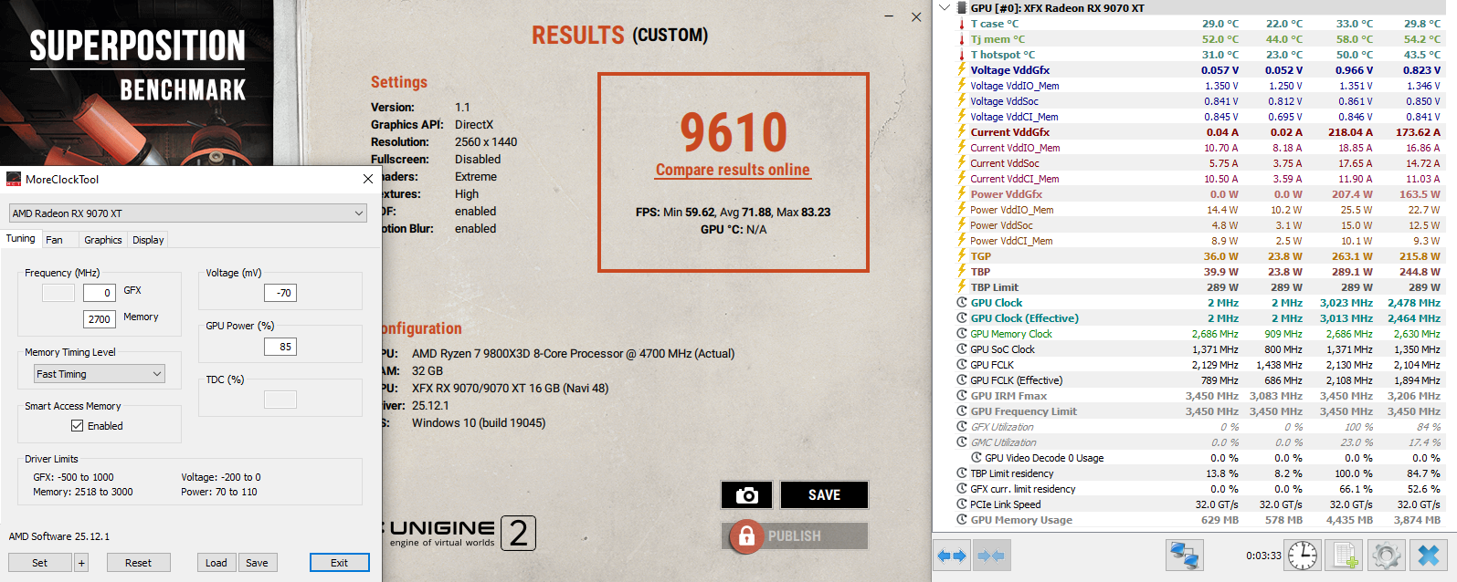
Task: Open the Memory Timing Level Fast Timing dropdown
Action: (100, 374)
